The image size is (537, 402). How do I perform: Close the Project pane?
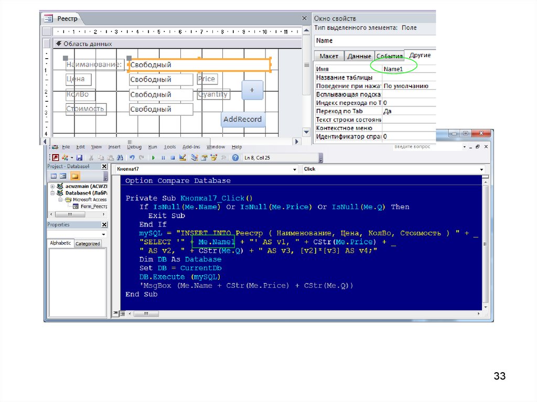click(104, 166)
